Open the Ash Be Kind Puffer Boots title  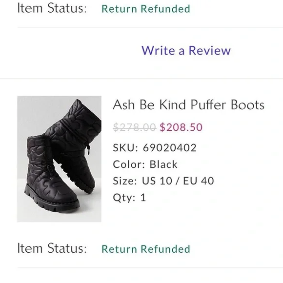[189, 105]
